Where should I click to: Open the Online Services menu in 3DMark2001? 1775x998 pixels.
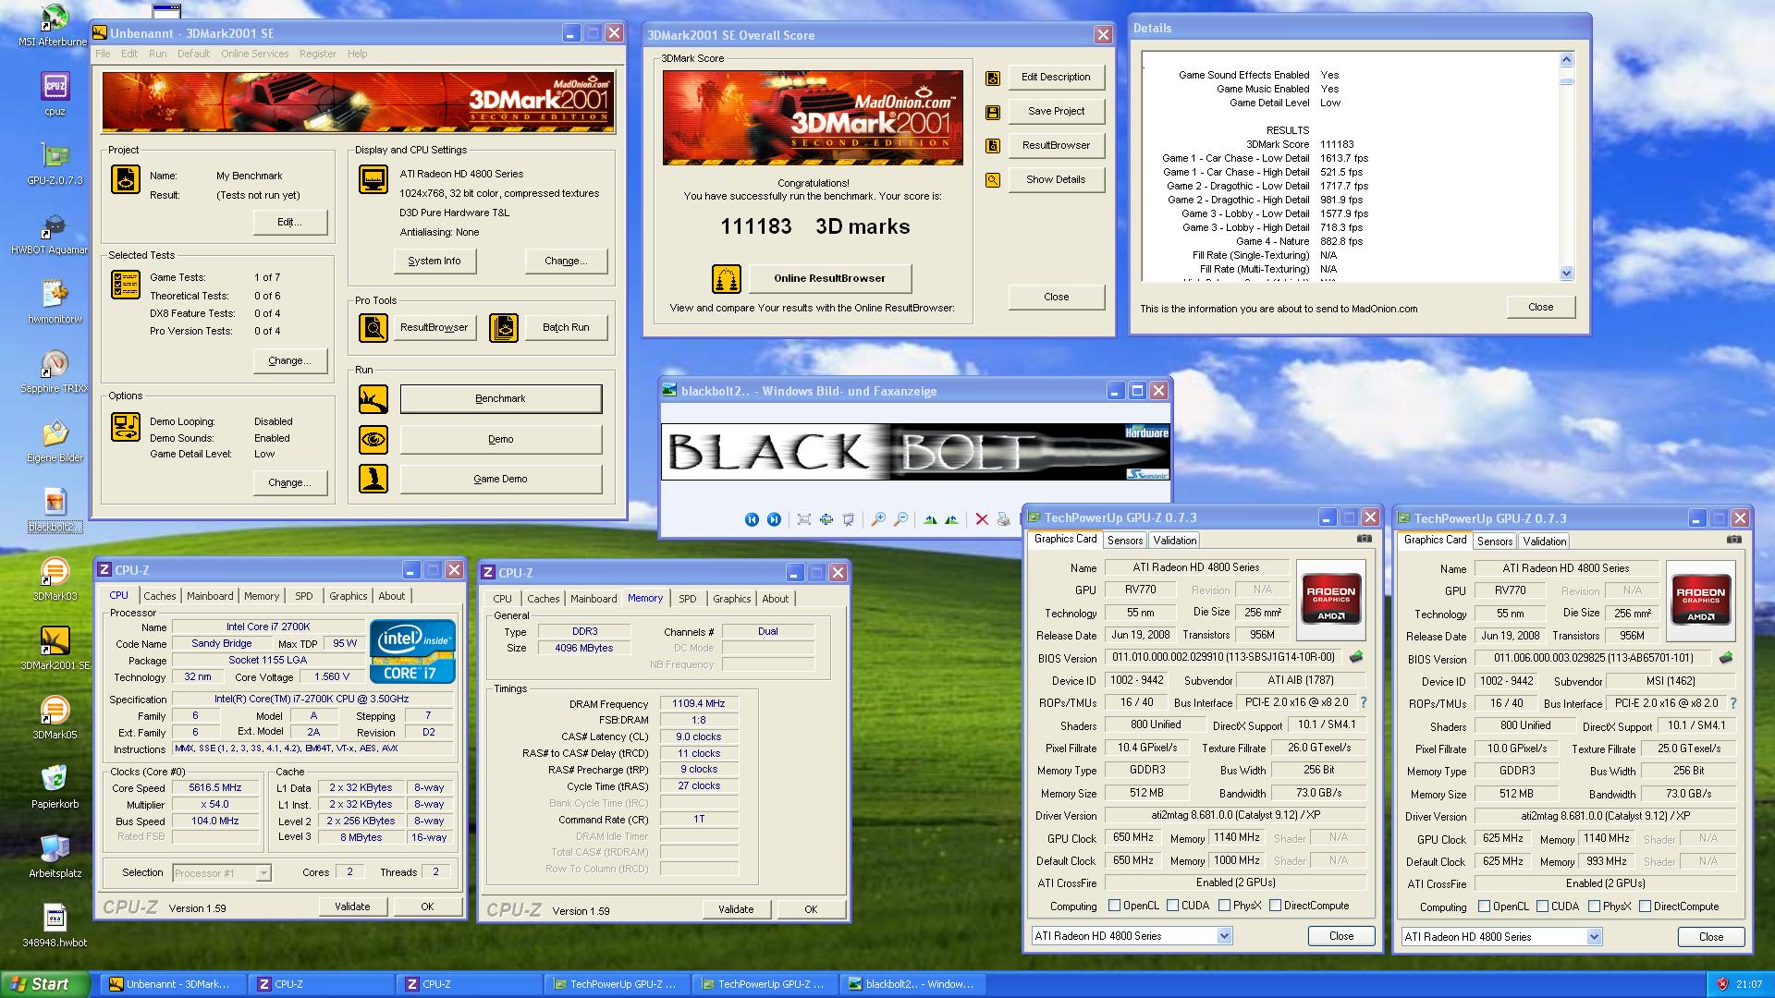tap(254, 54)
